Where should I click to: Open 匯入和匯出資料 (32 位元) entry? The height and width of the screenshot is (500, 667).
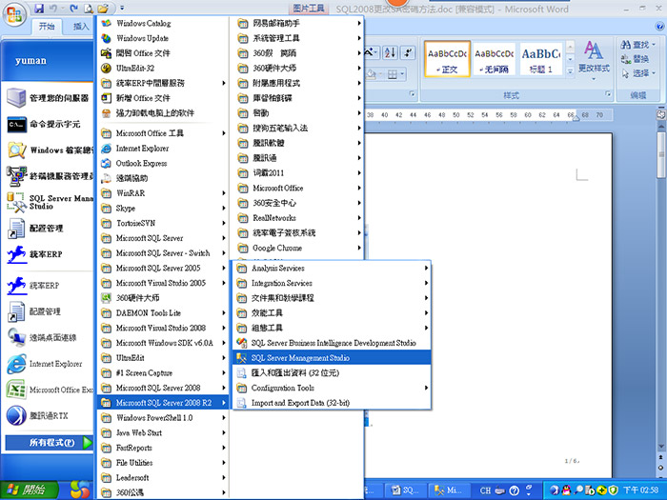coord(333,373)
